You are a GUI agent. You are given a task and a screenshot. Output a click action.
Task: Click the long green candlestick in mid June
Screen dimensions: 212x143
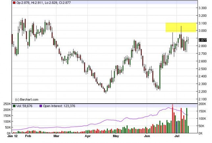(x=160, y=77)
